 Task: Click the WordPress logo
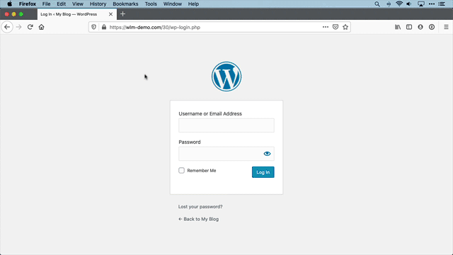tap(226, 76)
